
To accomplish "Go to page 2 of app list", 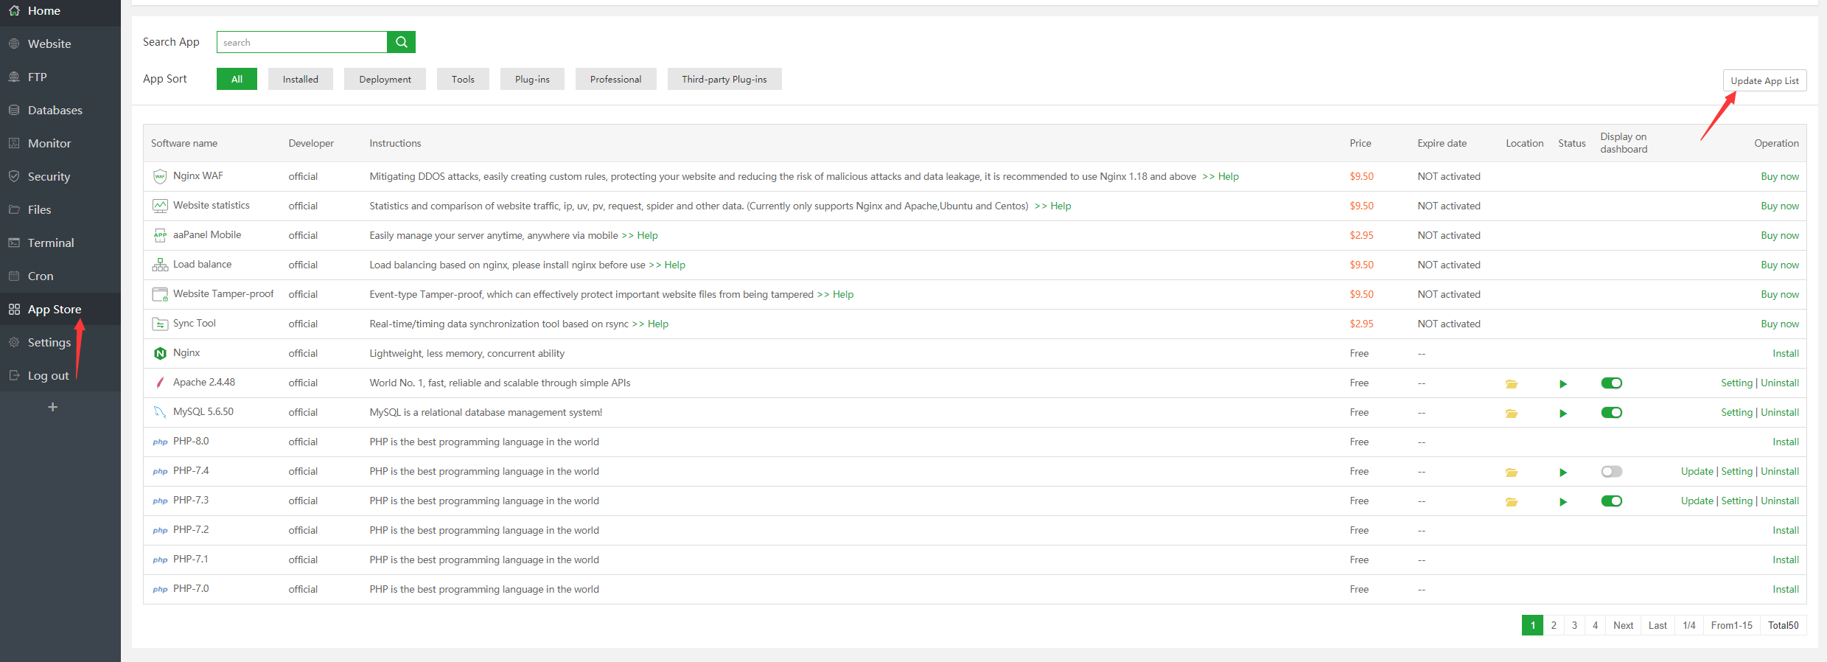I will pos(1553,625).
